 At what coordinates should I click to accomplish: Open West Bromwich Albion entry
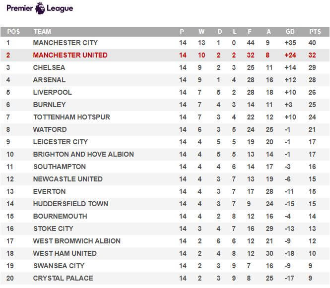[76, 241]
